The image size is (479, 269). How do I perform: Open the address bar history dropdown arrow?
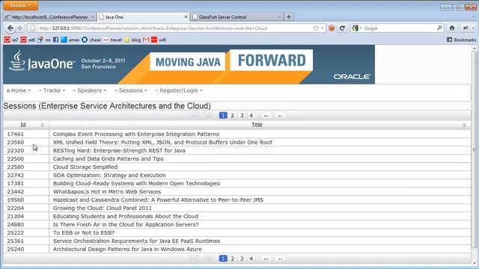323,28
